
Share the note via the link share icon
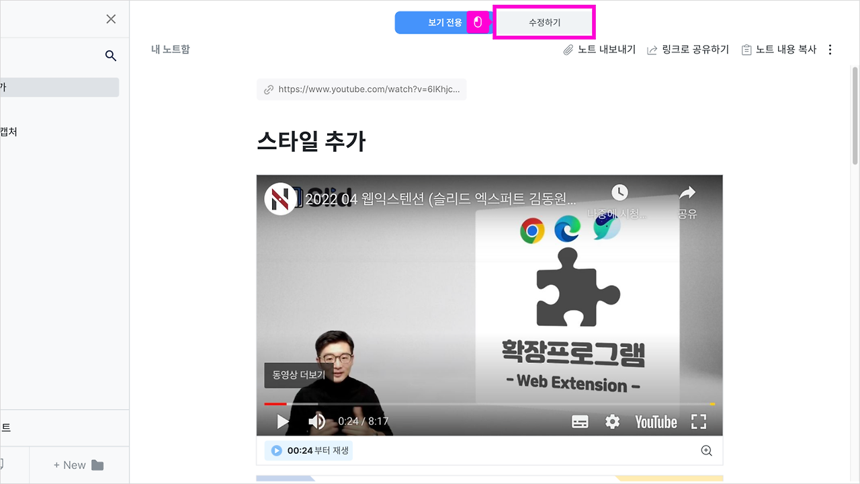tap(688, 49)
